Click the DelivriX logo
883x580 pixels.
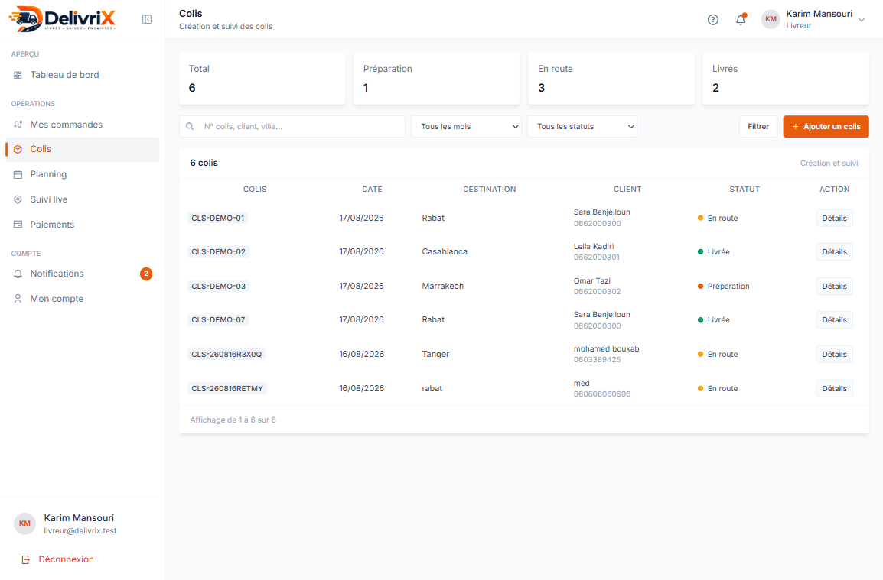[62, 19]
